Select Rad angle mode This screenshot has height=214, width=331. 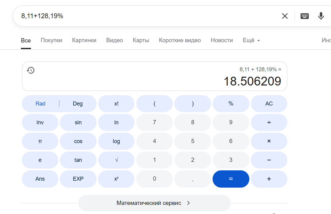(x=40, y=104)
